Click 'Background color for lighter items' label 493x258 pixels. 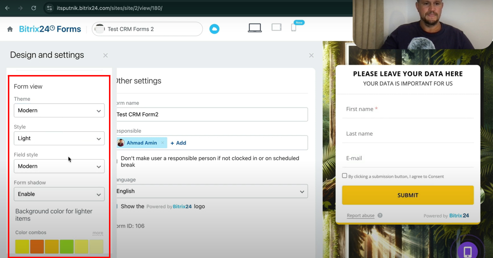point(54,215)
